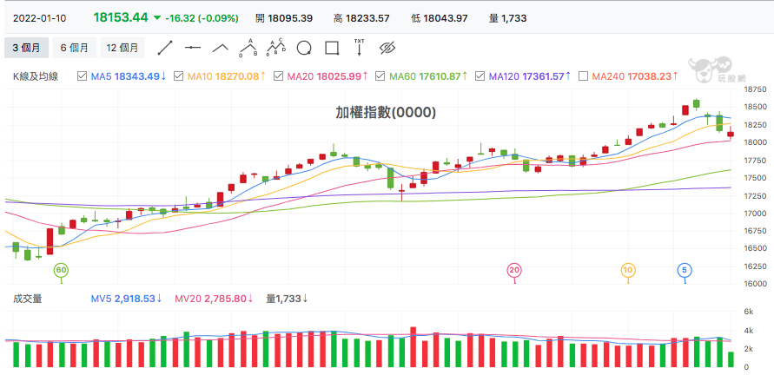Uncheck the MA120 moving average checkbox
Screen dimensions: 774x375
[x=480, y=76]
